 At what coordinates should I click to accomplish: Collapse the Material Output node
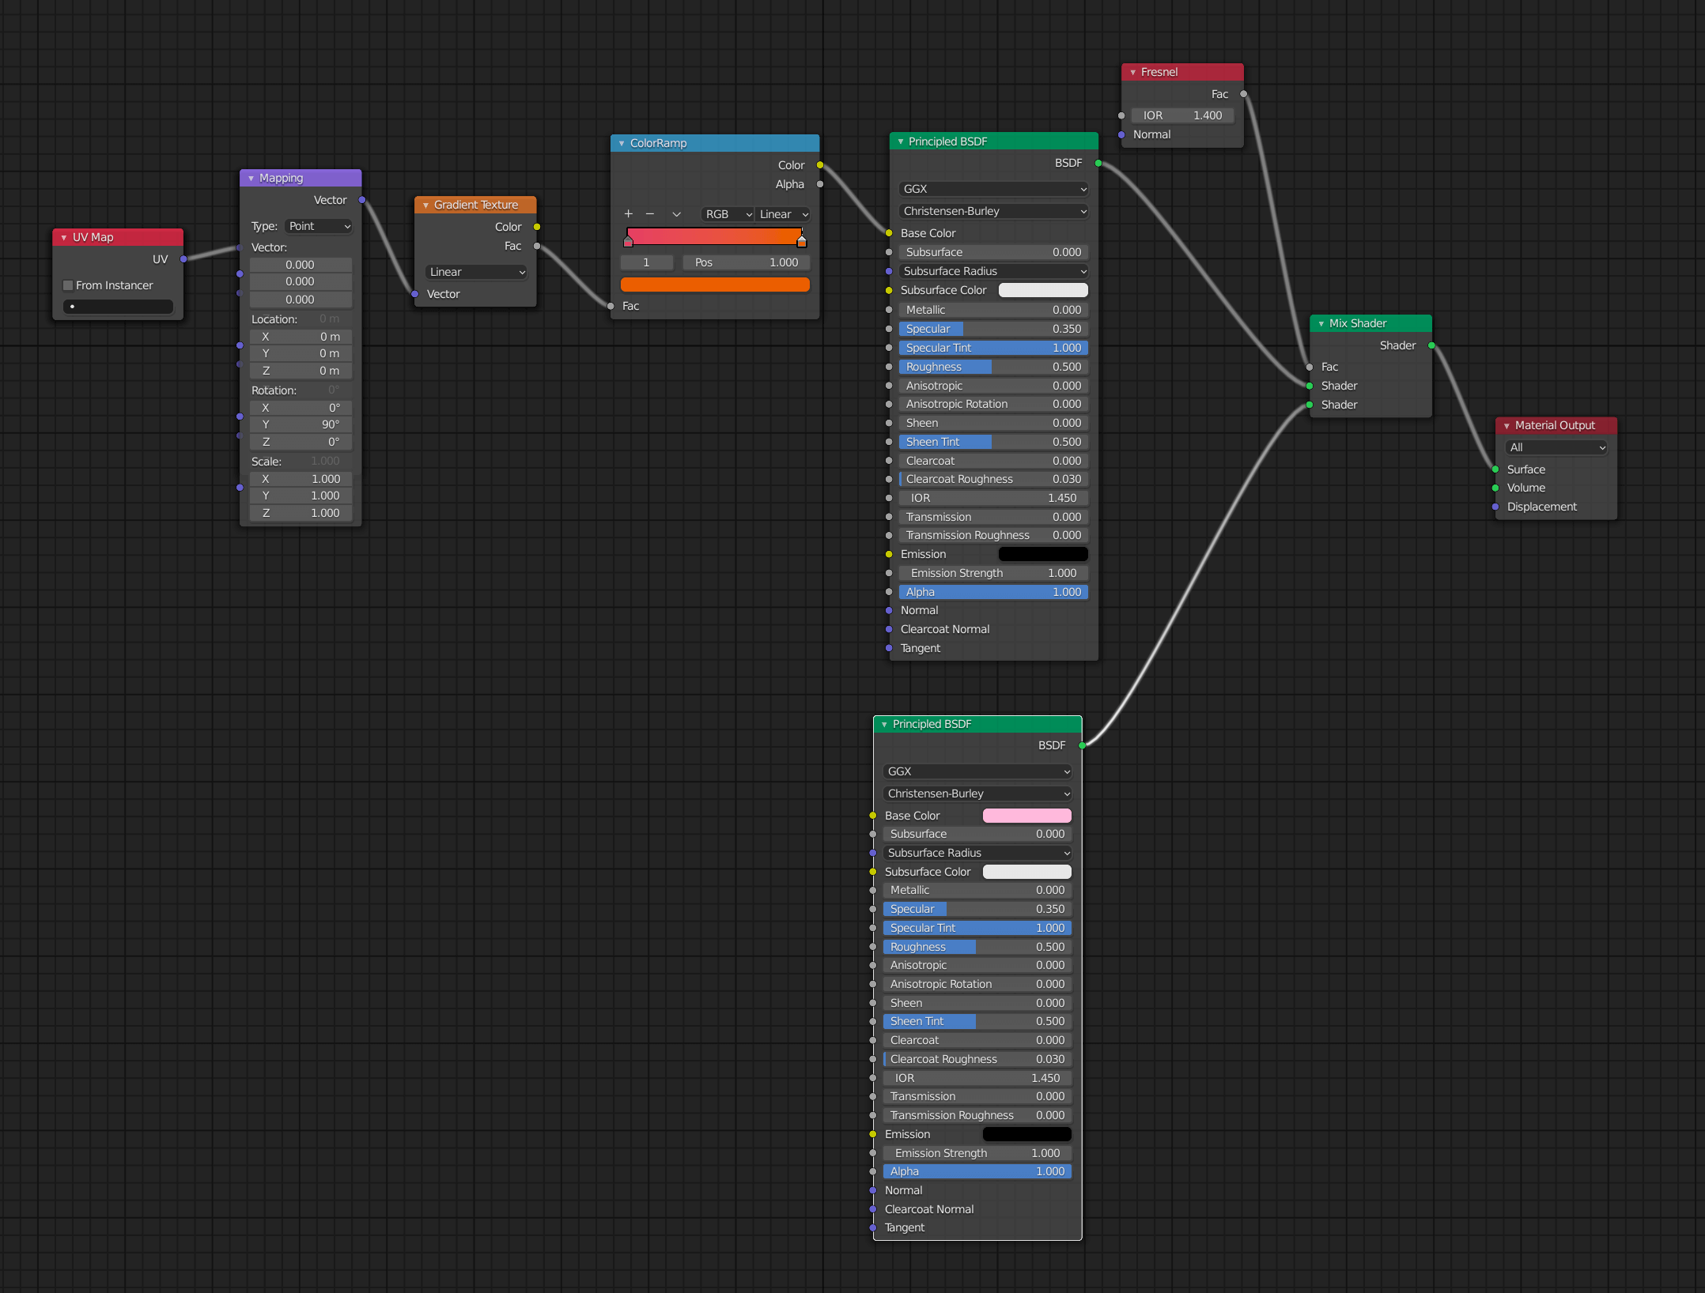1507,424
